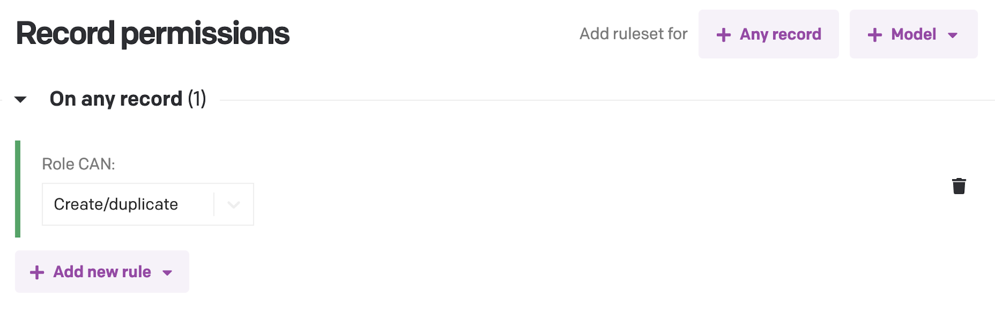Click the On any record (1) heading
Image resolution: width=995 pixels, height=311 pixels.
coord(128,99)
